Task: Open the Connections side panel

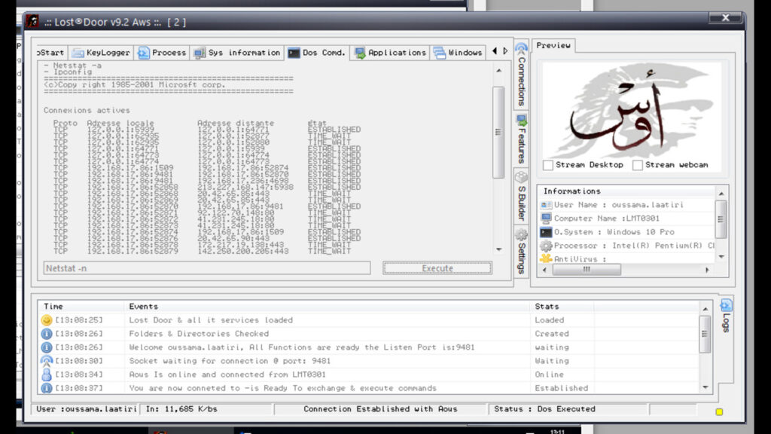Action: point(521,75)
